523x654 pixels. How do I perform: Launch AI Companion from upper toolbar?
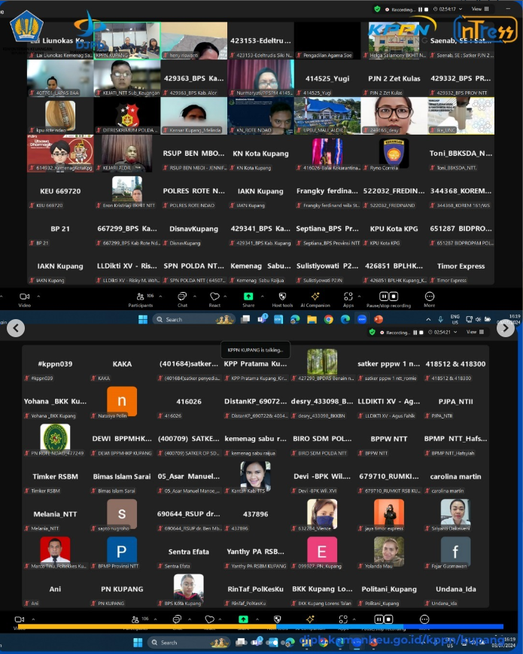pos(315,299)
